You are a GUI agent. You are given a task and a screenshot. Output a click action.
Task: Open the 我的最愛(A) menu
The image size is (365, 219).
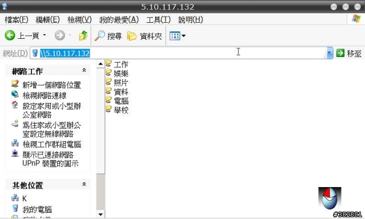[119, 19]
